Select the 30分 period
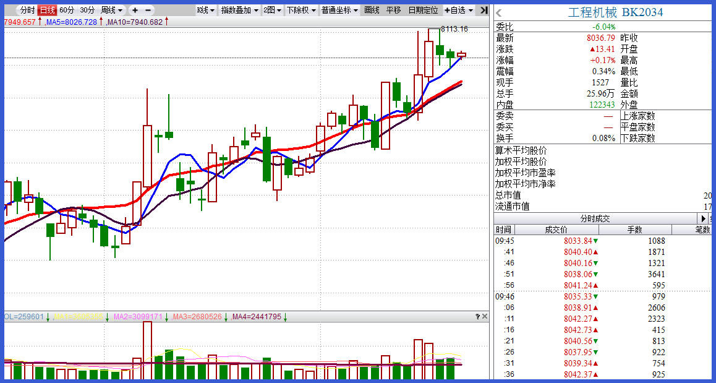716x383 pixels. (x=88, y=11)
